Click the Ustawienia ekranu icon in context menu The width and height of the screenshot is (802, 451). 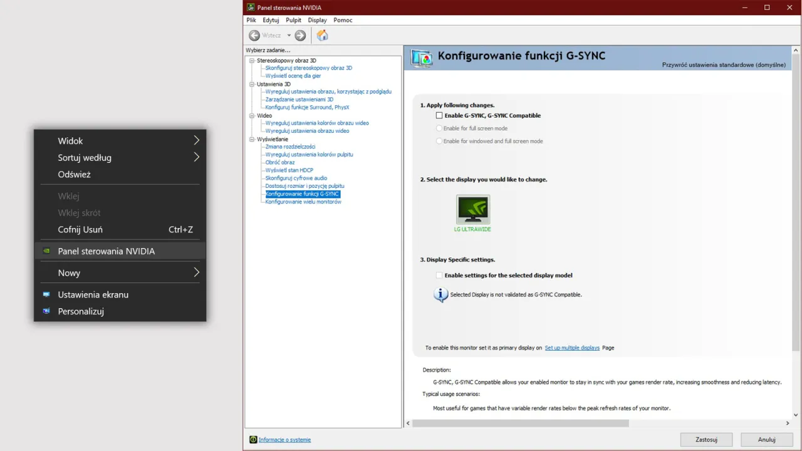(x=46, y=294)
